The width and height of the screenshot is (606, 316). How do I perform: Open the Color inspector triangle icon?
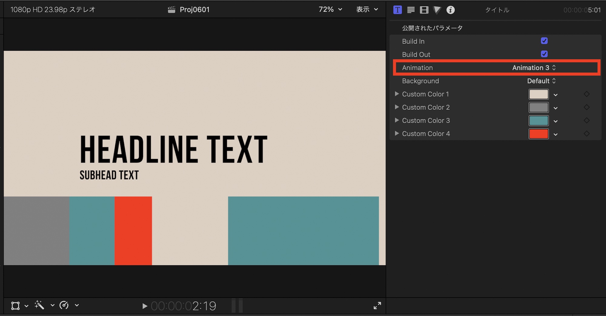437,10
